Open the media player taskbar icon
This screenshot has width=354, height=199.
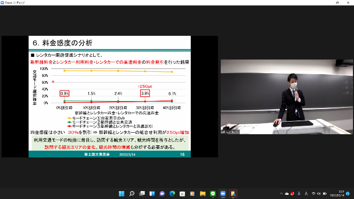(x=192, y=194)
